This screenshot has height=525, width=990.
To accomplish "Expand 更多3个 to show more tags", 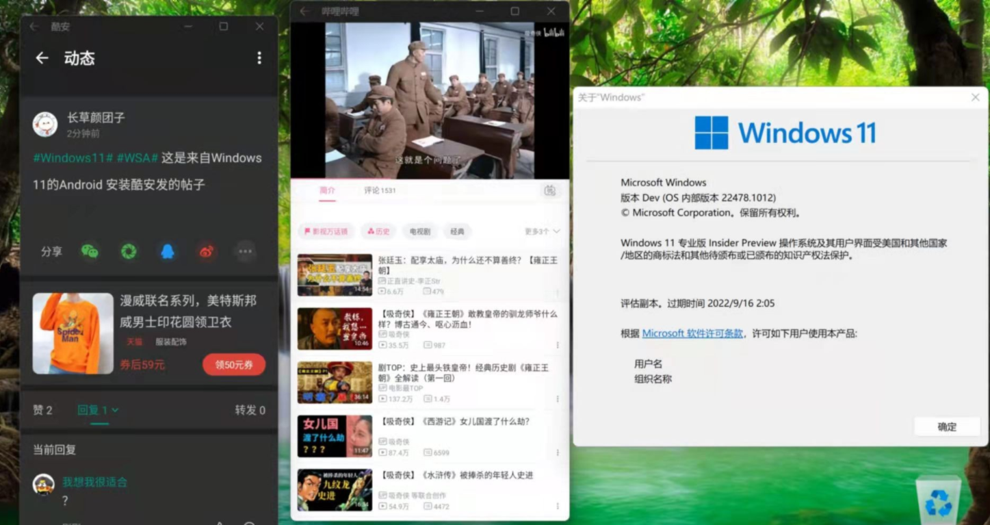I will pos(540,231).
